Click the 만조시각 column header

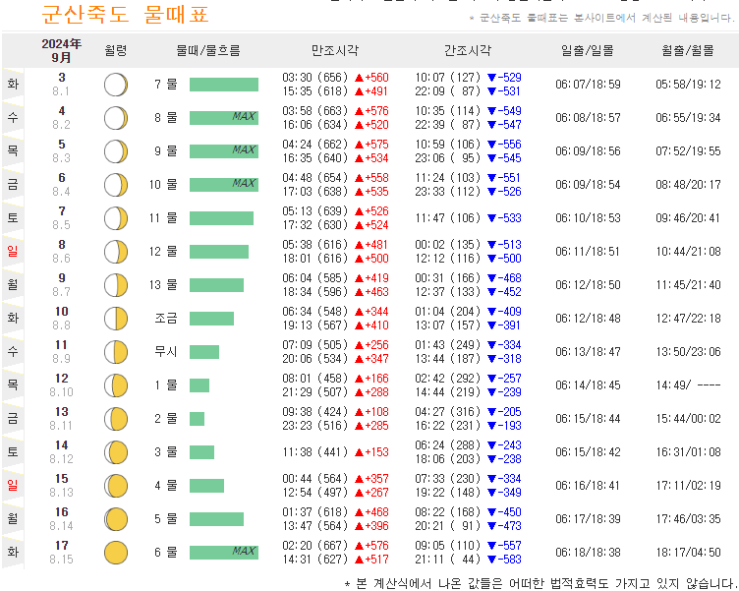click(x=335, y=50)
